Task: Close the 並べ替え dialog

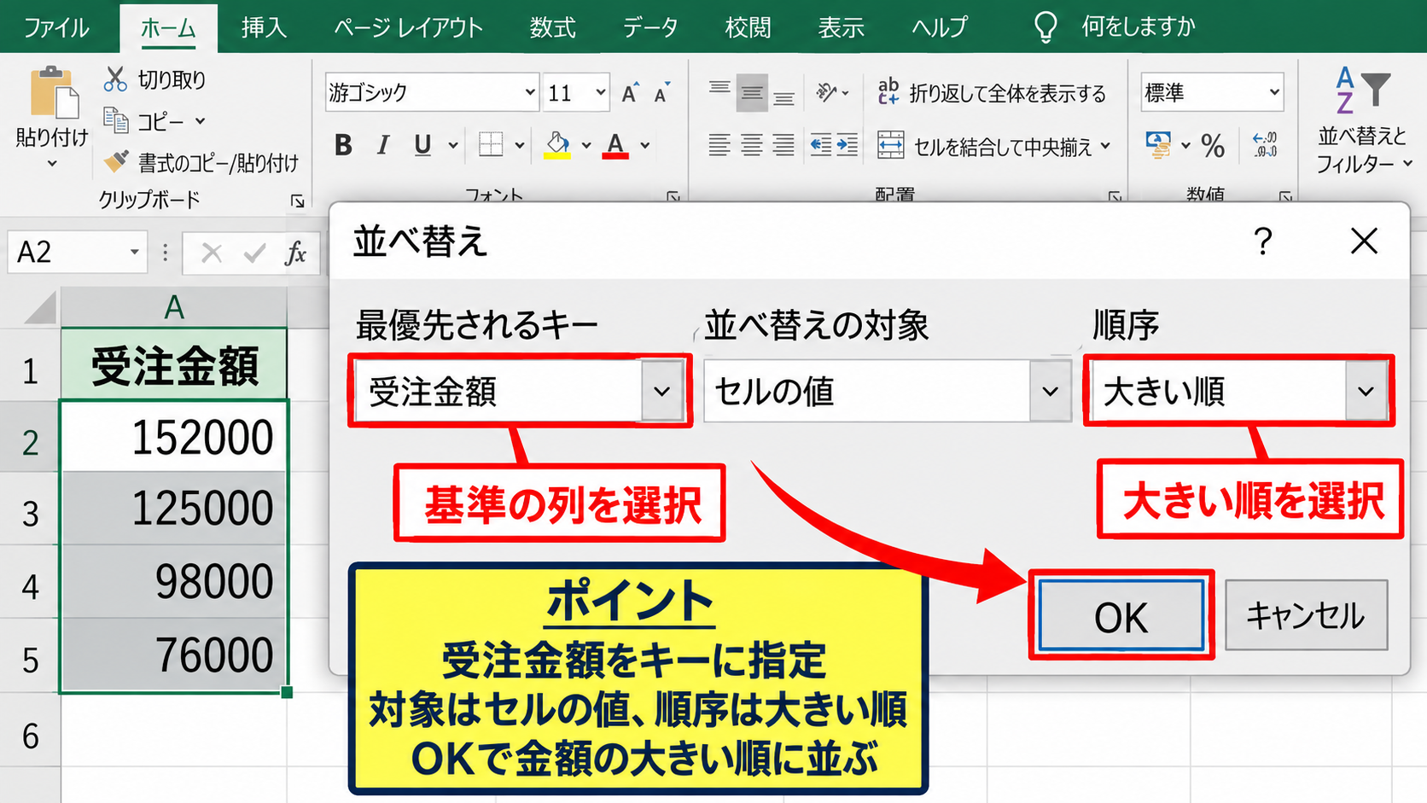Action: [1365, 241]
